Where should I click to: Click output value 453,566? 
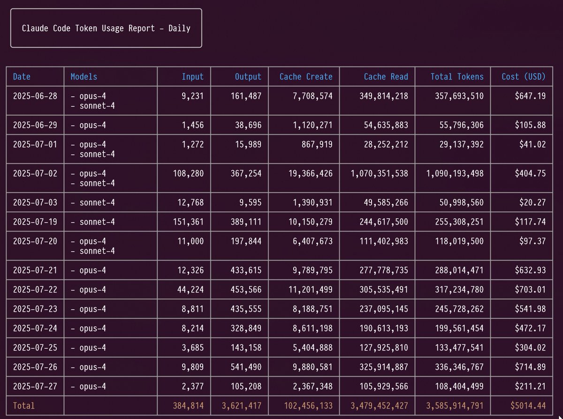[246, 290]
